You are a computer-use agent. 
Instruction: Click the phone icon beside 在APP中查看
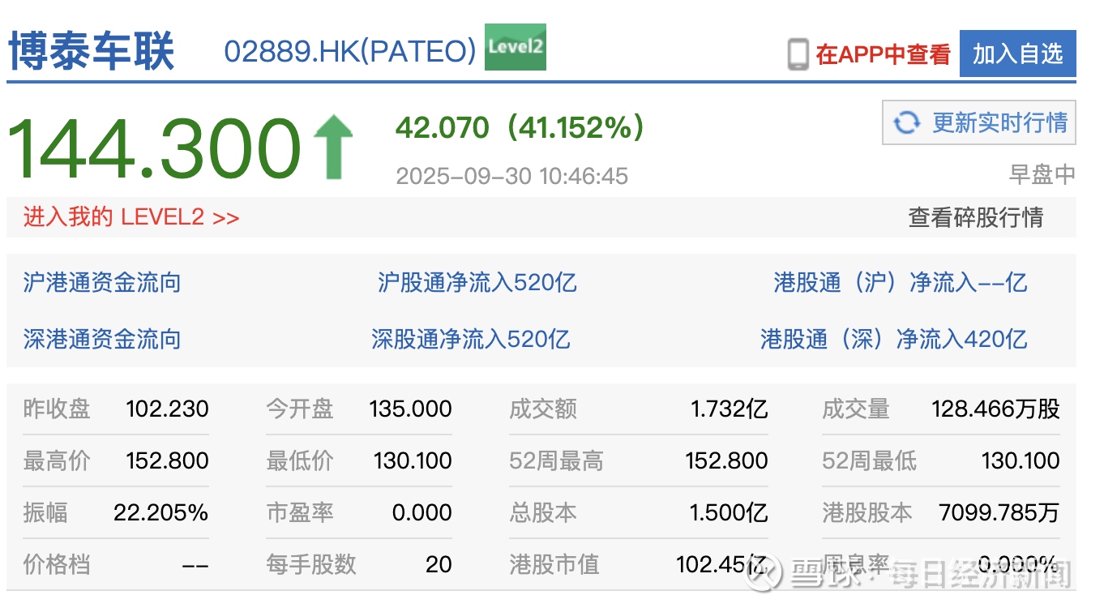point(798,54)
